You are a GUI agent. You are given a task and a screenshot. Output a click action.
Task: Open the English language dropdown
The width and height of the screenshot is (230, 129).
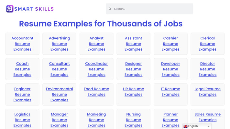197,126
